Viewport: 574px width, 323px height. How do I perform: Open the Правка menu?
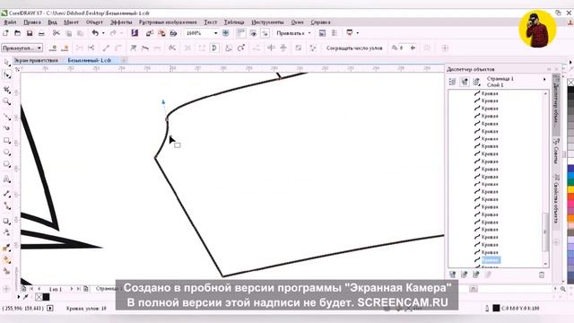32,22
